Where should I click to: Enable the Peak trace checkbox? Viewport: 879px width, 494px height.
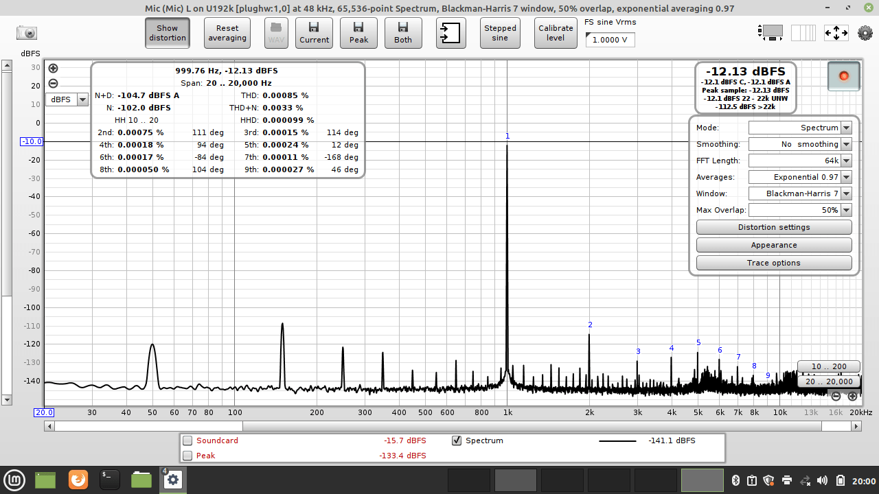(x=187, y=456)
